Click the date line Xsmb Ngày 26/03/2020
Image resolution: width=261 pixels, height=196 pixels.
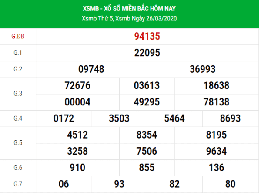click(146, 18)
